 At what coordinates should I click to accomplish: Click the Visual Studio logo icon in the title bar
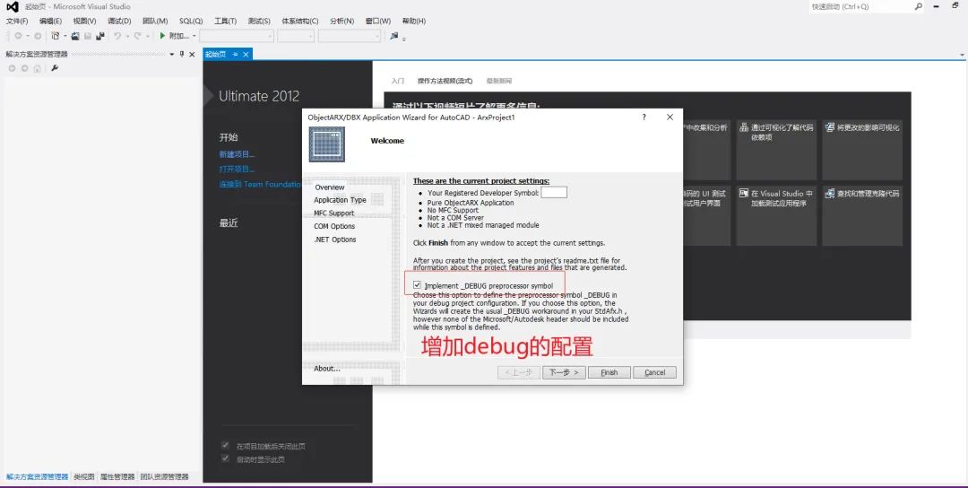(12, 7)
